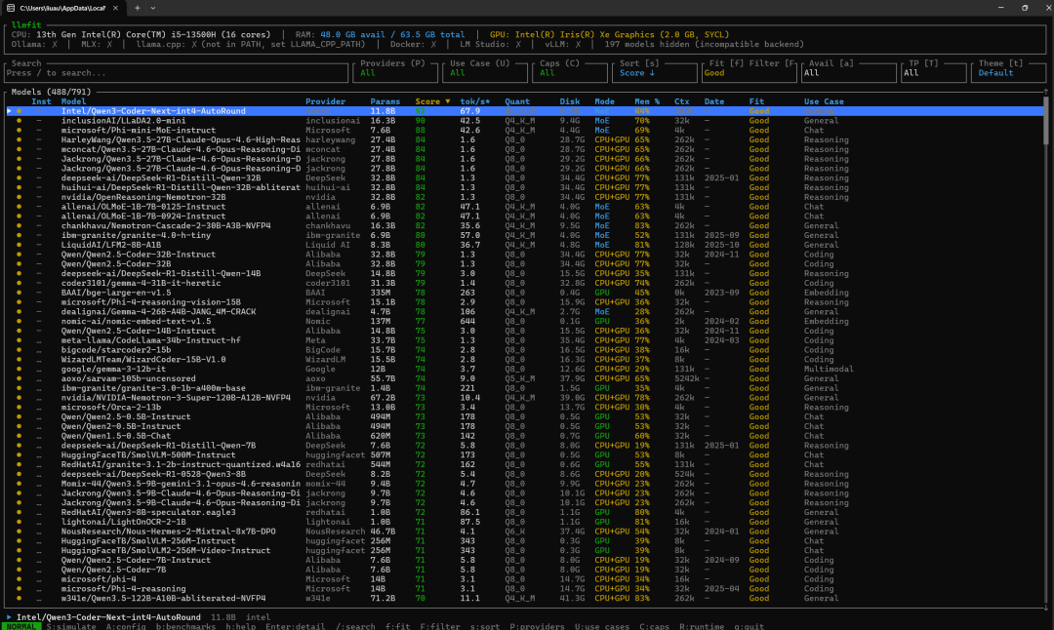
Task: Open the Avail filter box
Action: coord(849,72)
